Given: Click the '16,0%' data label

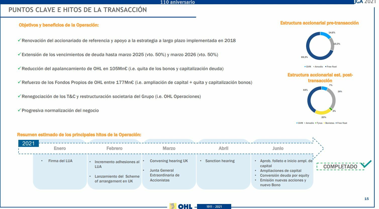Looking at the screenshot, I should click(337, 44).
